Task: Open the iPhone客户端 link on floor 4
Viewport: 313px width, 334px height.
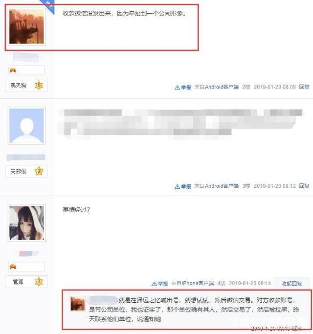Action: pyautogui.click(x=198, y=283)
